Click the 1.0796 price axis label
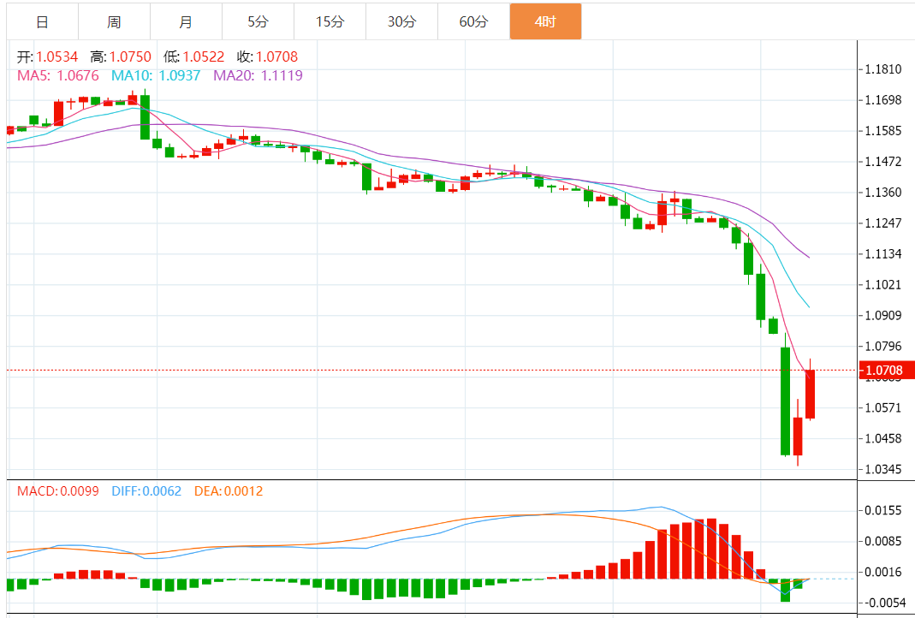This screenshot has height=618, width=915. point(883,347)
